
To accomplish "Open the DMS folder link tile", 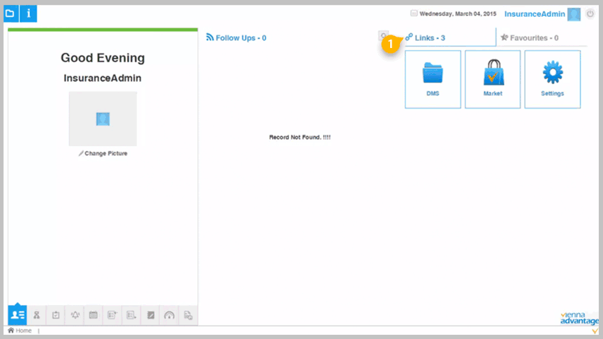I will (433, 79).
